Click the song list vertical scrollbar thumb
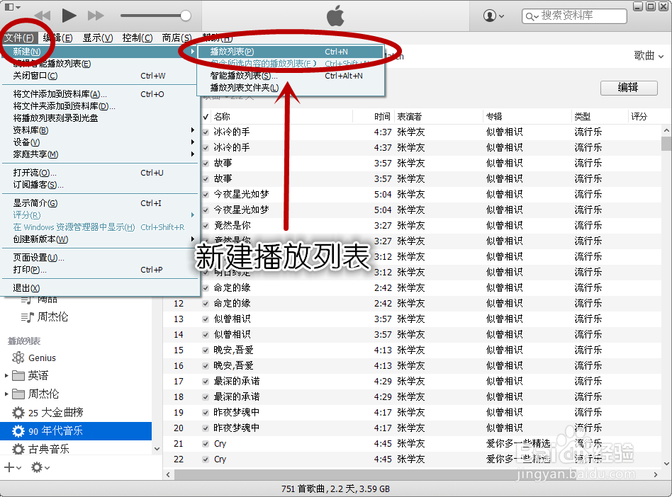 click(x=666, y=144)
